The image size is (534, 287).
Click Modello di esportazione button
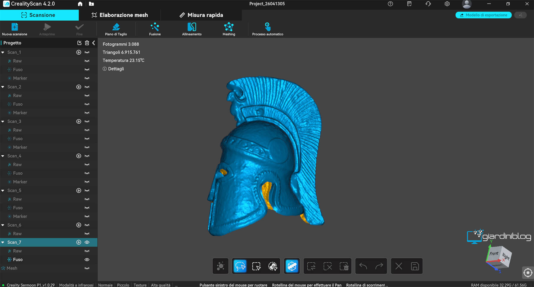(x=483, y=15)
